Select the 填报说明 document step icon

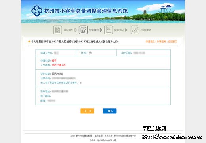tap(58, 30)
